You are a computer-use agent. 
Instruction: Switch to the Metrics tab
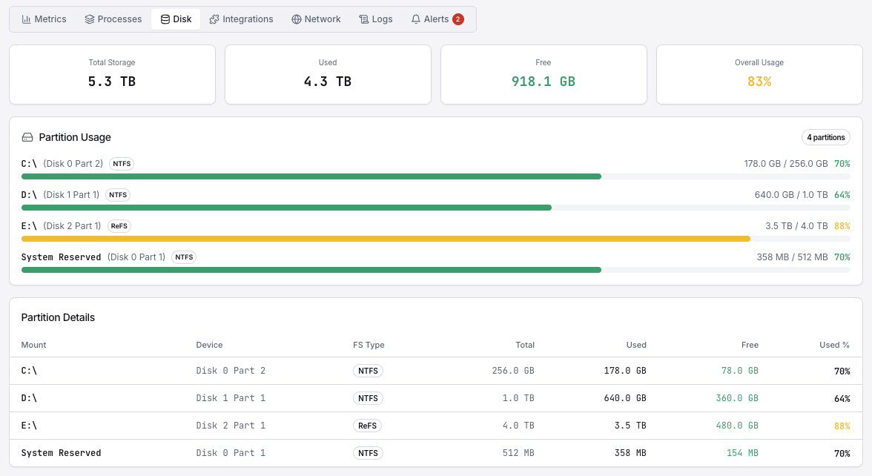44,19
